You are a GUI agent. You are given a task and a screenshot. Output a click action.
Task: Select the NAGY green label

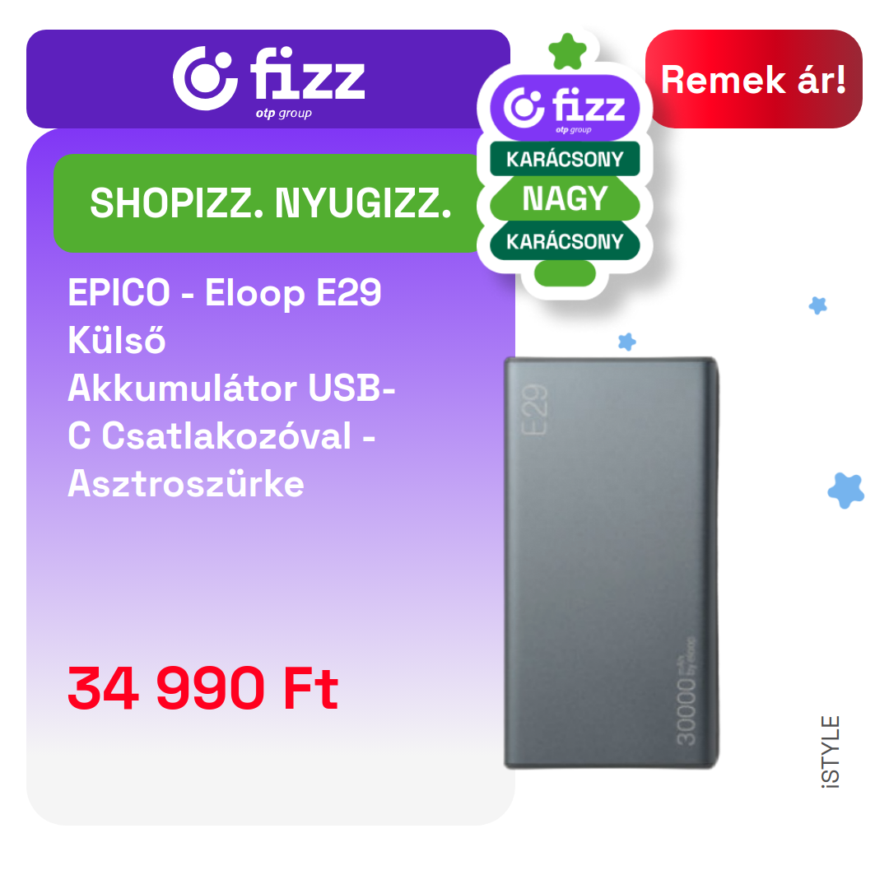[565, 198]
